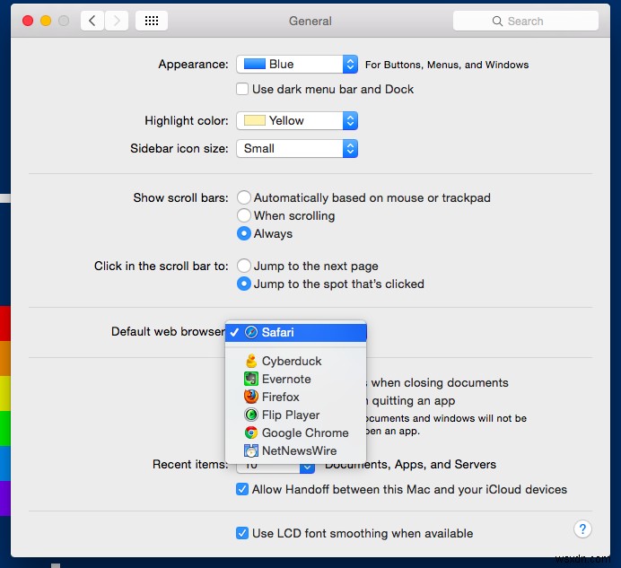Click the Click in the scroll bar to label

coord(162,266)
